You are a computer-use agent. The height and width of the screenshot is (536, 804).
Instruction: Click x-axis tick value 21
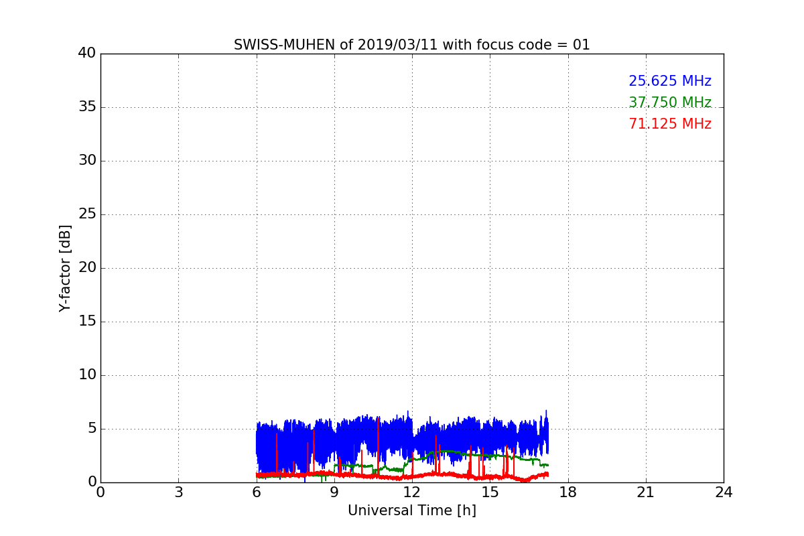tap(646, 492)
